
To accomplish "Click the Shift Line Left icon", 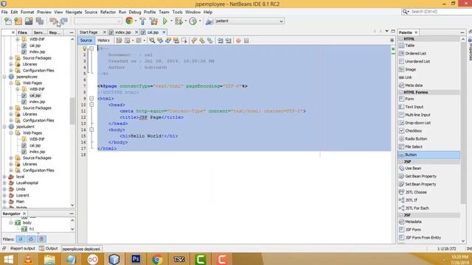I will (221, 40).
